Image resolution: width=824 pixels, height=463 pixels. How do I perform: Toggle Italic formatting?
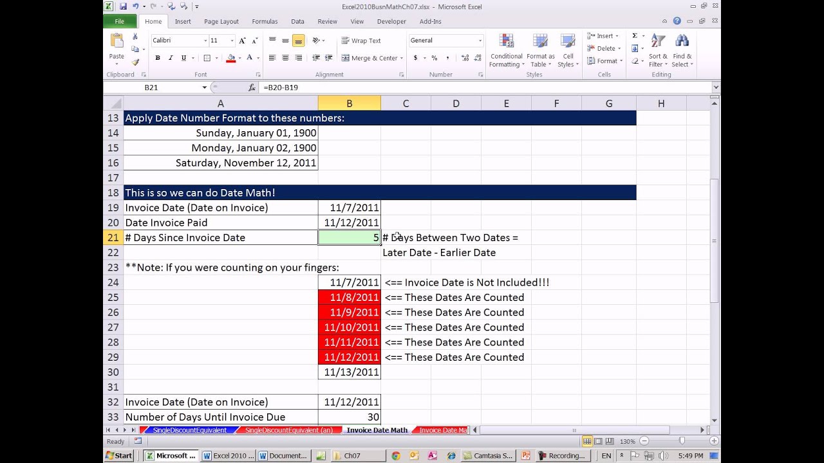171,58
